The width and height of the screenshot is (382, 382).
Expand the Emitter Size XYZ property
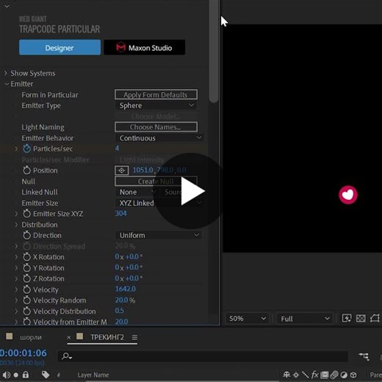(x=16, y=214)
